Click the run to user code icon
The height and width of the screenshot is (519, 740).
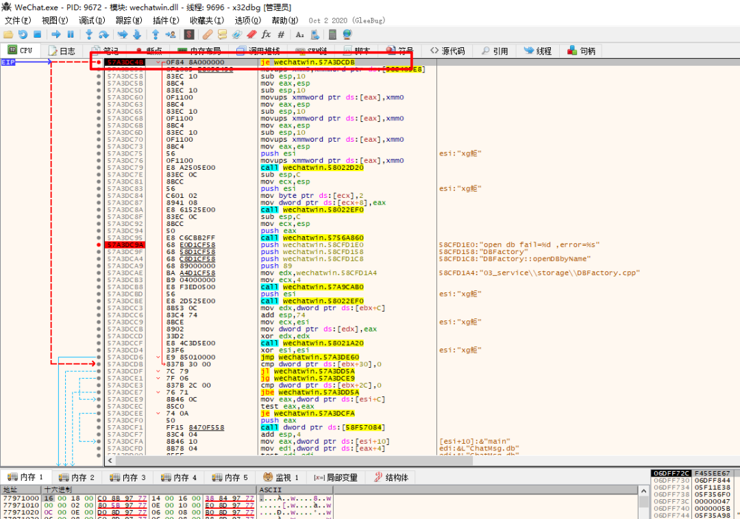pyautogui.click(x=171, y=34)
